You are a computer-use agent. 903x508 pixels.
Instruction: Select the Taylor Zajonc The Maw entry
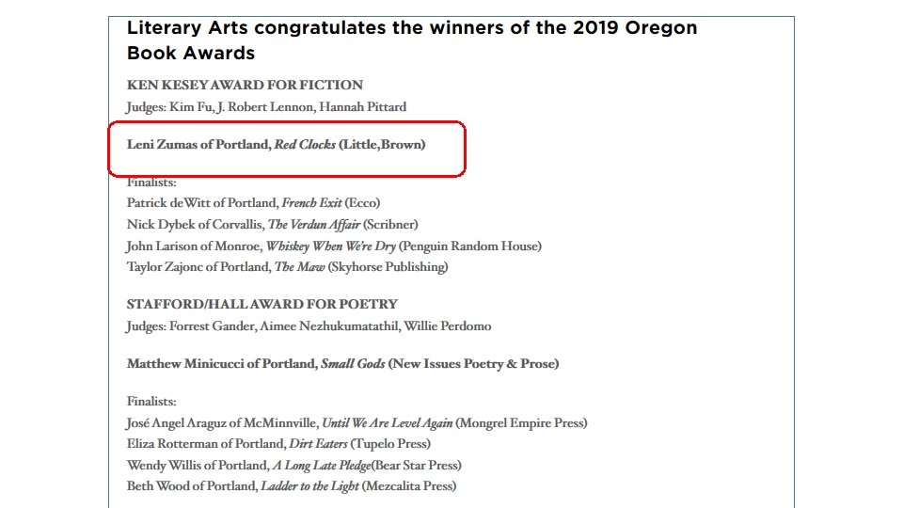click(x=288, y=266)
